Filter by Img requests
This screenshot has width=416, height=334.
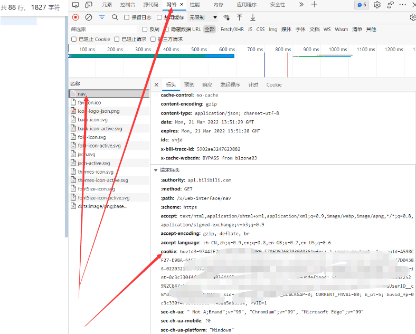[x=273, y=30]
